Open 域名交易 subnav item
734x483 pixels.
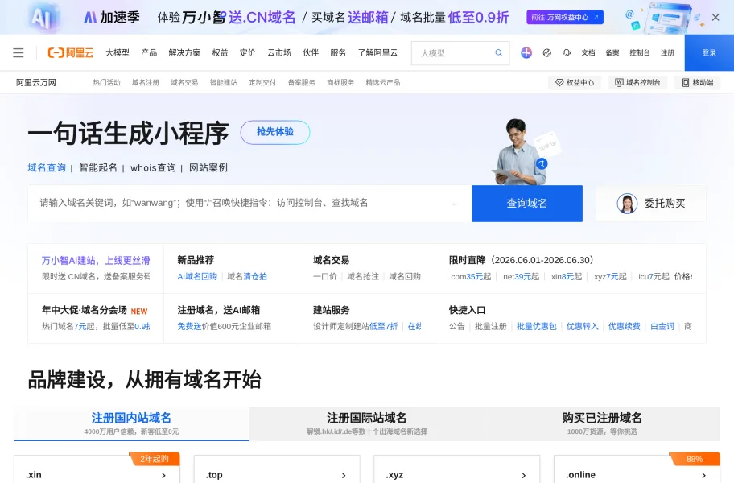[184, 82]
